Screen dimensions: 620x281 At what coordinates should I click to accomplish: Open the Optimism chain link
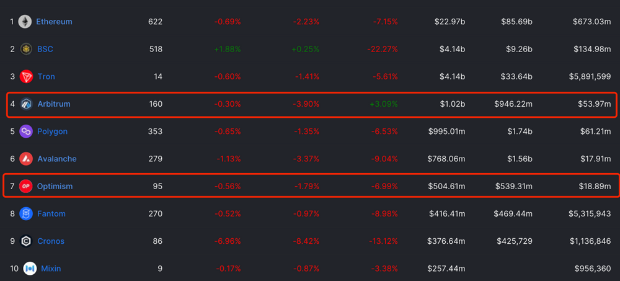click(55, 186)
